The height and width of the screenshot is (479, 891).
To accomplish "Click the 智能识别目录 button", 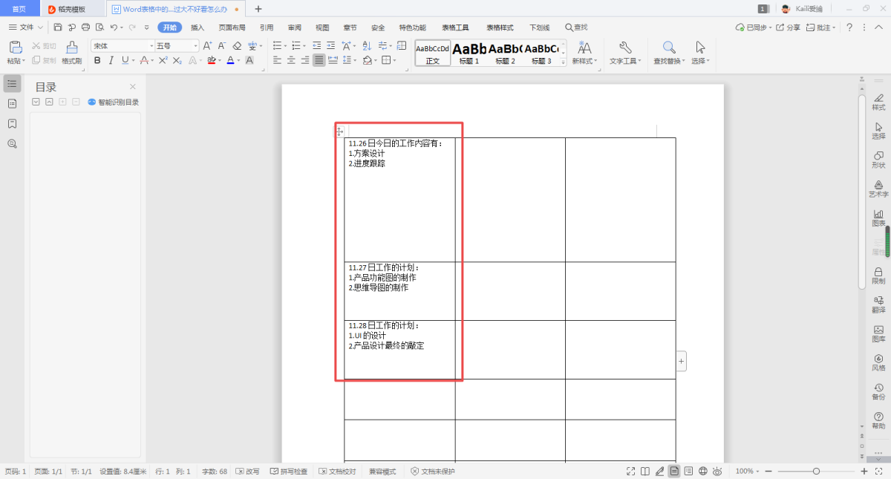I will coord(113,102).
